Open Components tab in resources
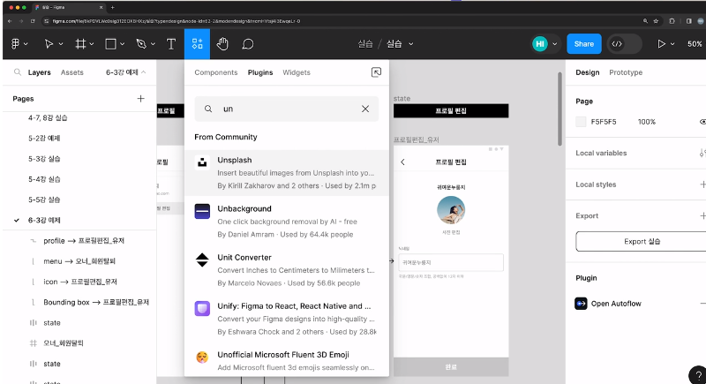 215,72
